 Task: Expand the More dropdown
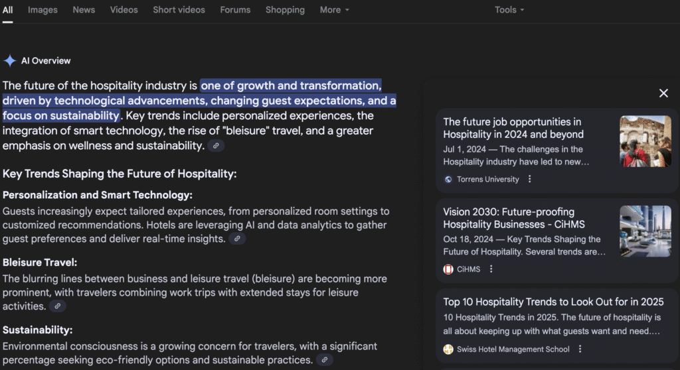334,10
